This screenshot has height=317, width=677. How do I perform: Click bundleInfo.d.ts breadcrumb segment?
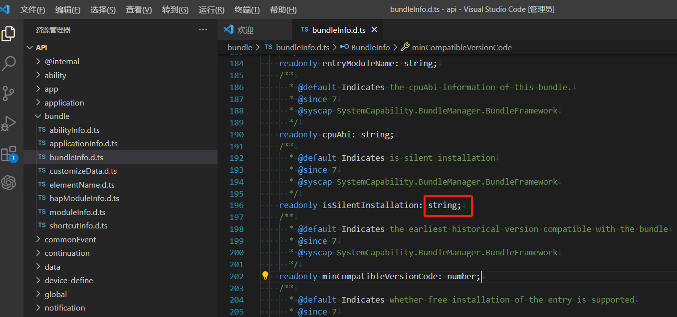point(302,47)
